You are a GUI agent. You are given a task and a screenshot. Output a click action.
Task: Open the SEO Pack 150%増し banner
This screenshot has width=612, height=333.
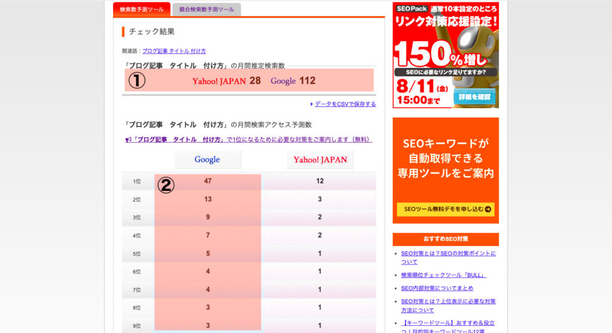coord(446,55)
